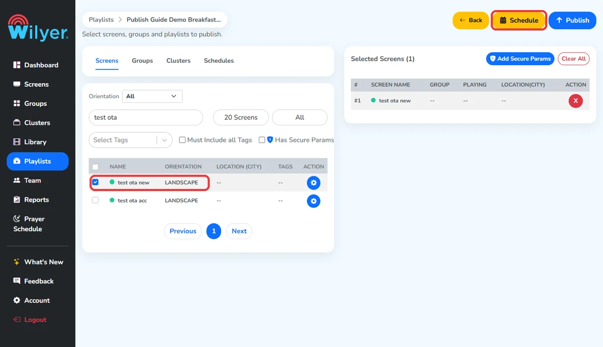Image resolution: width=603 pixels, height=347 pixels.
Task: Check the 'test ota acc' row checkbox
Action: pyautogui.click(x=95, y=200)
